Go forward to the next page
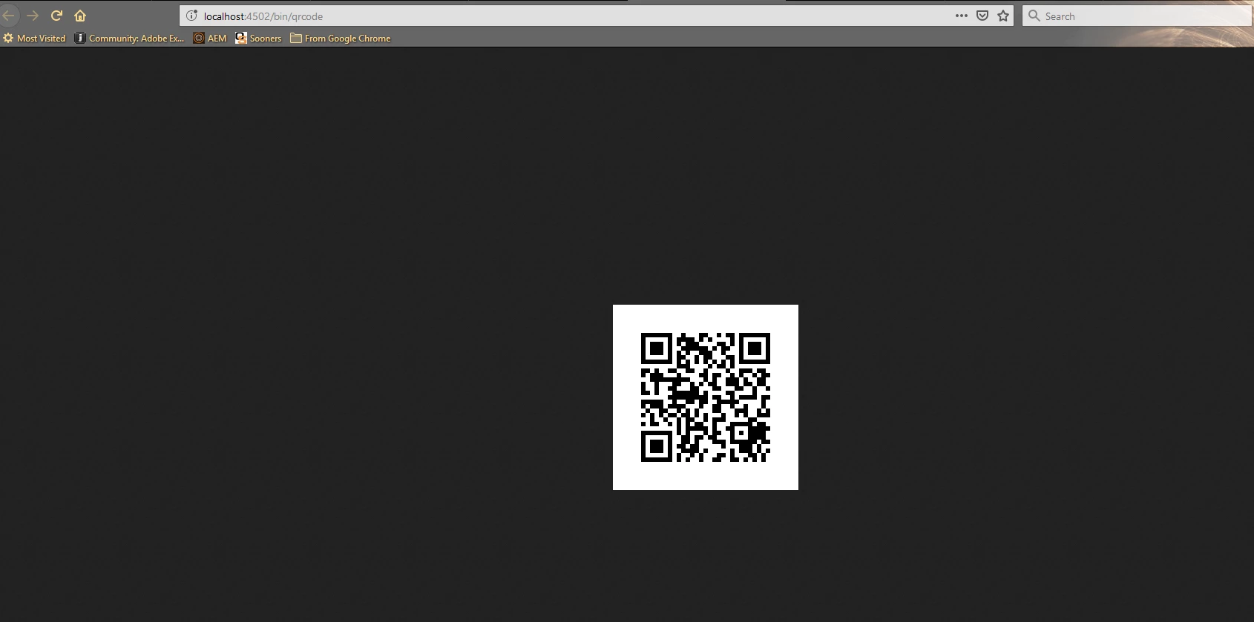 pos(33,16)
